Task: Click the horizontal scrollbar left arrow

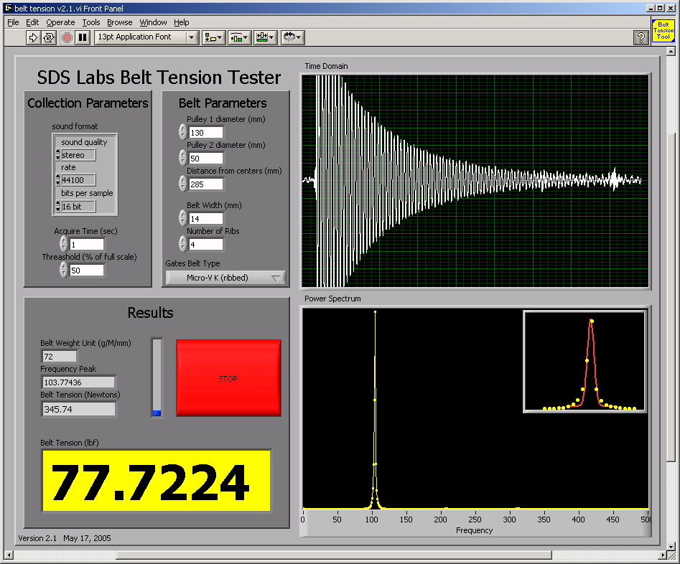Action: [x=9, y=555]
